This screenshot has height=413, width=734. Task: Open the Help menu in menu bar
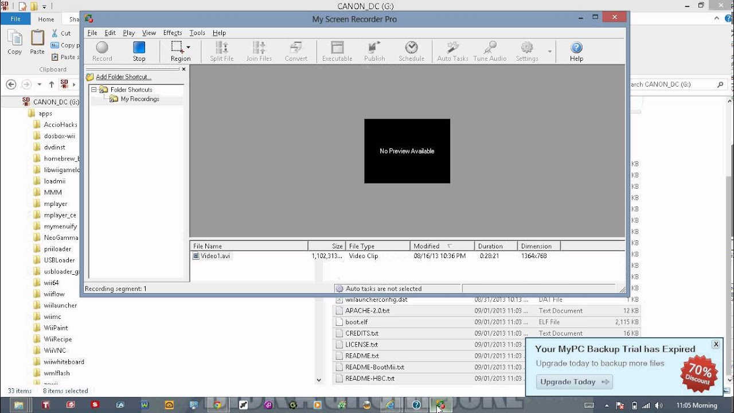pos(219,33)
